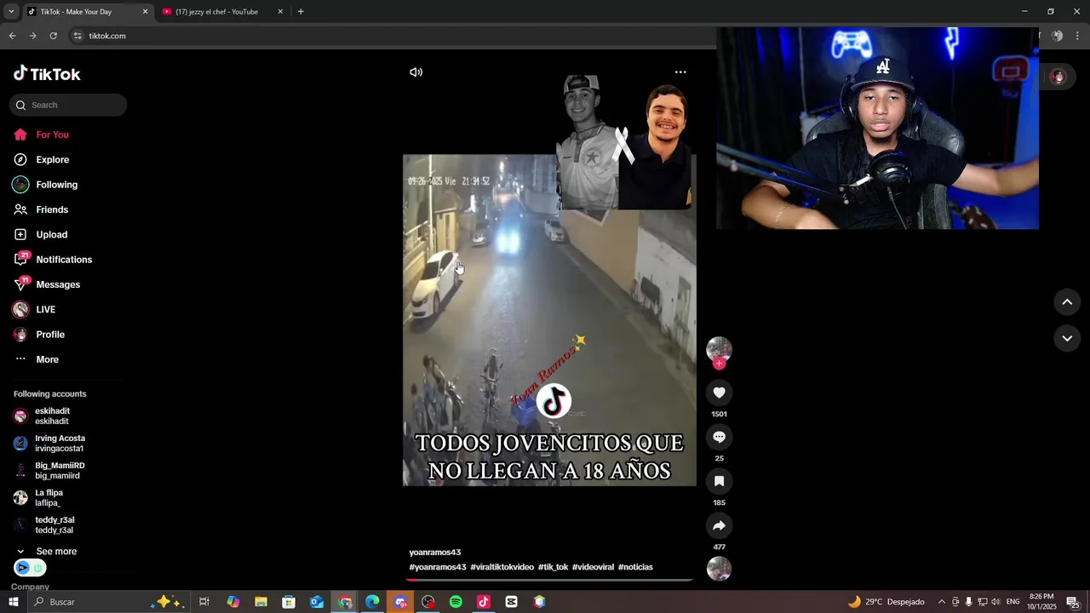The image size is (1090, 613).
Task: Open the weather widget 29°C Despejado
Action: point(886,602)
